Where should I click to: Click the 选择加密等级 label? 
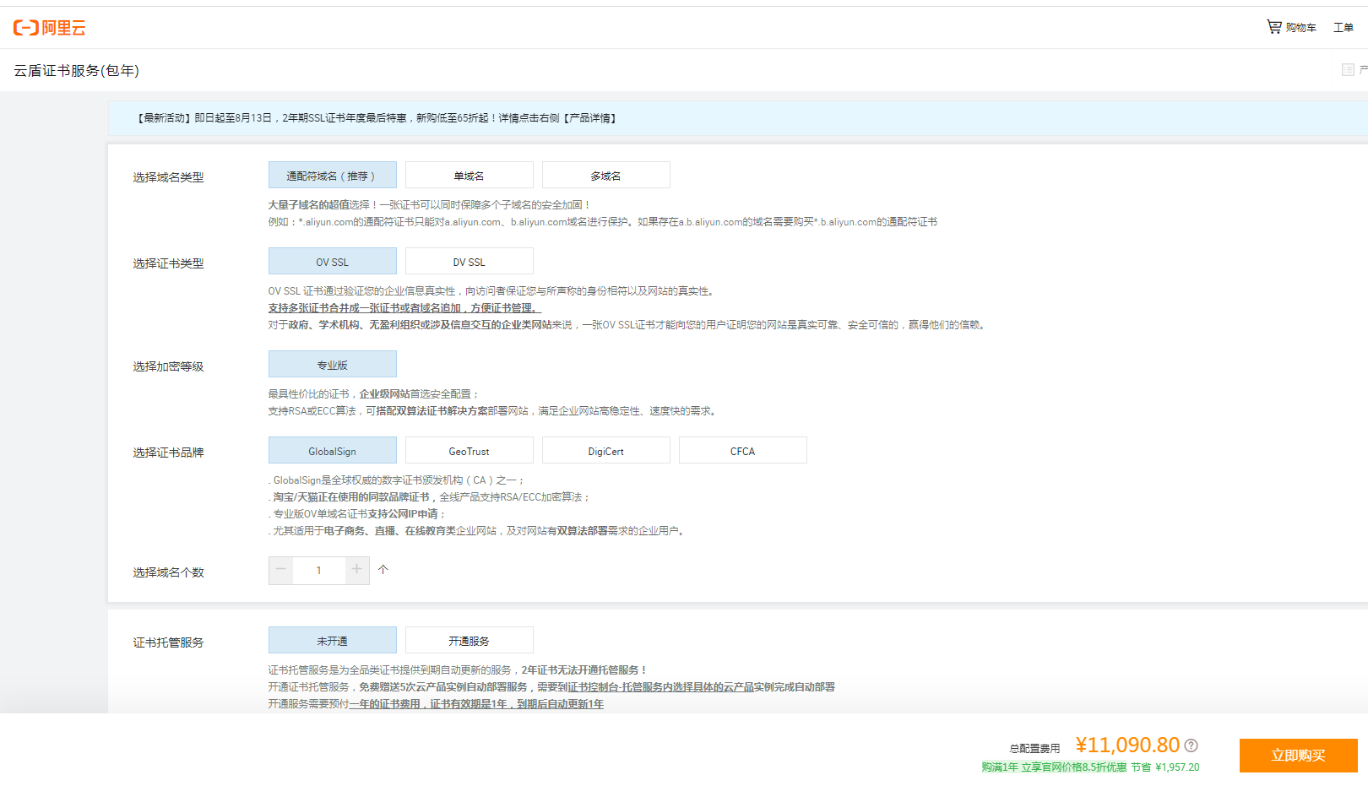pyautogui.click(x=169, y=366)
